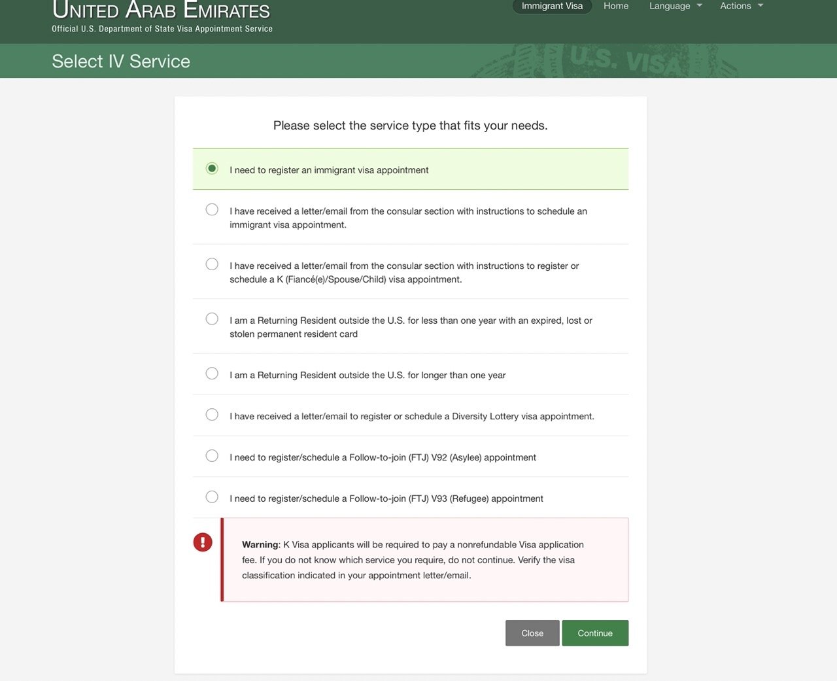Viewport: 837px width, 681px height.
Task: Select the FTJ V92 (Asylee) appointment radio
Action: tap(212, 456)
